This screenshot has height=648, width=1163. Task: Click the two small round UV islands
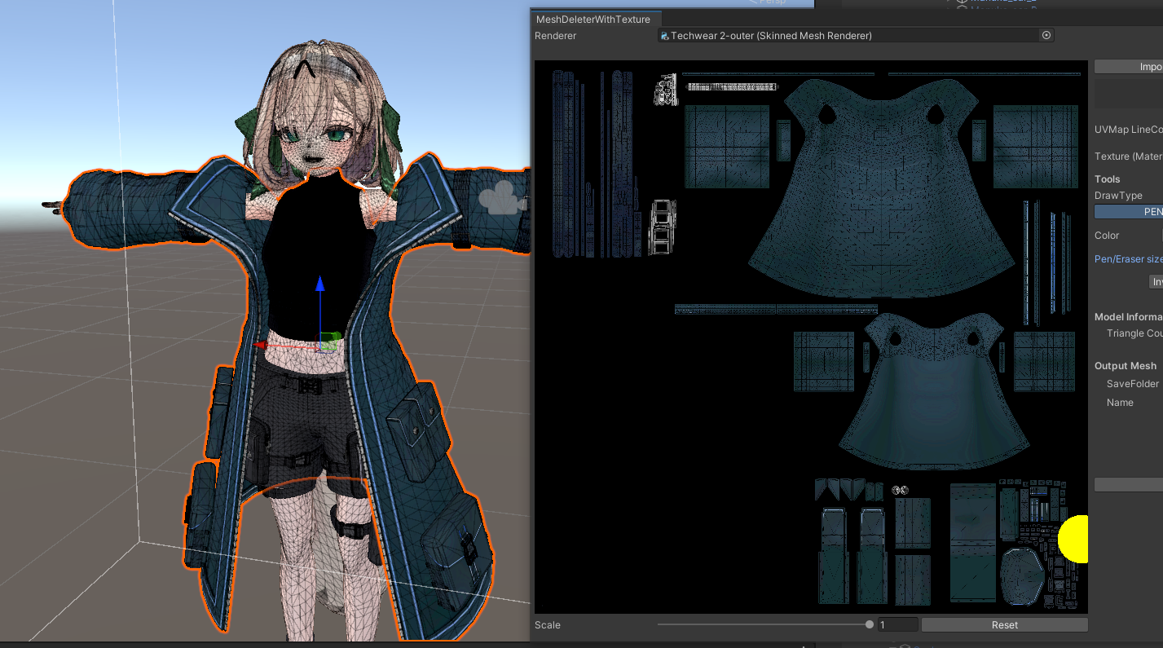(901, 490)
